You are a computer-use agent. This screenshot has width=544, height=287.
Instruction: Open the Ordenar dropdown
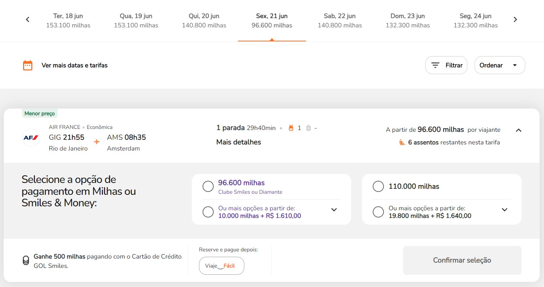point(500,65)
